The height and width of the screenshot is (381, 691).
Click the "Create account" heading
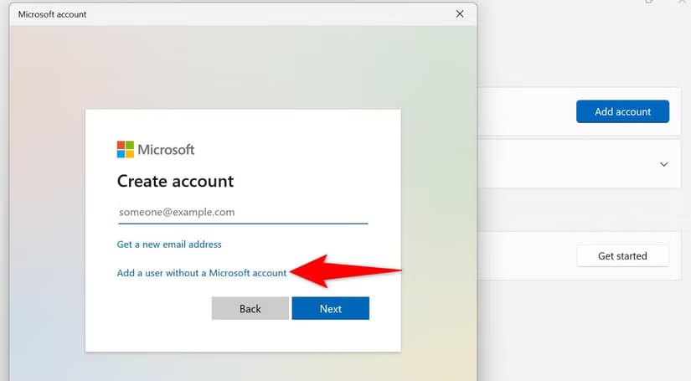tap(175, 182)
